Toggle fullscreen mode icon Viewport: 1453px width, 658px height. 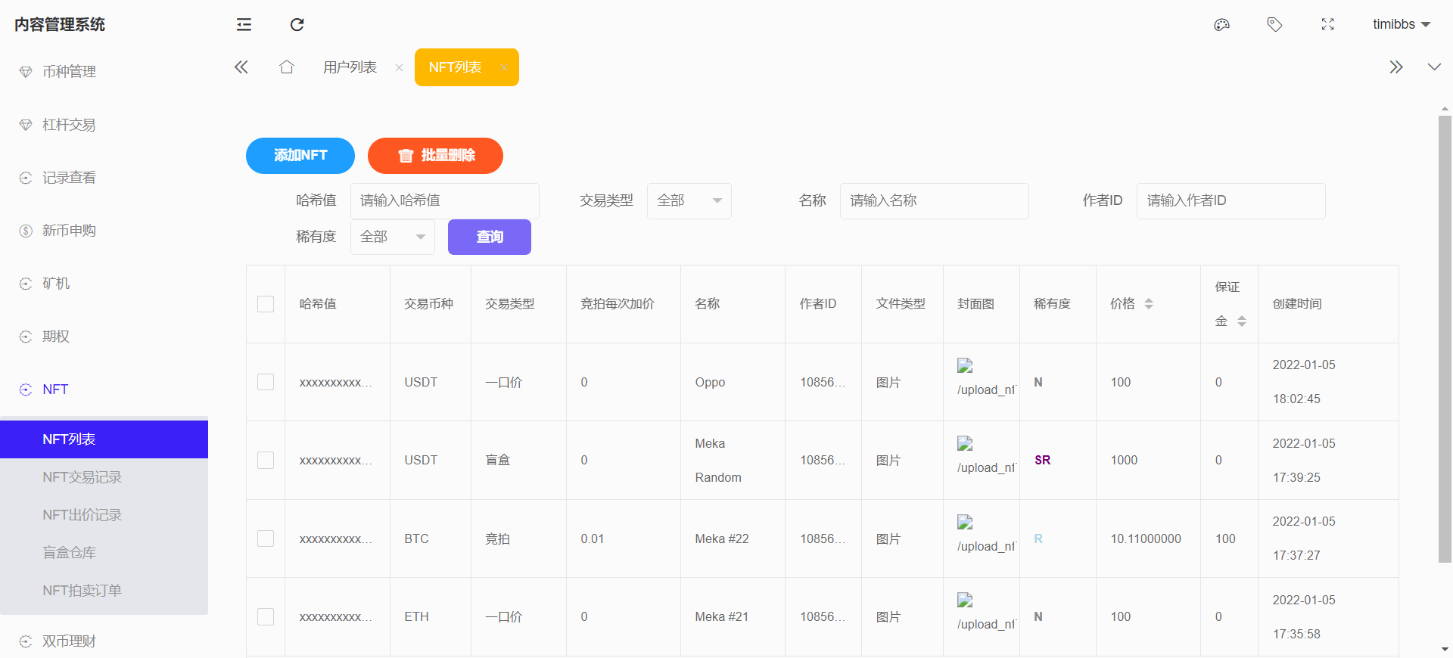tap(1327, 25)
